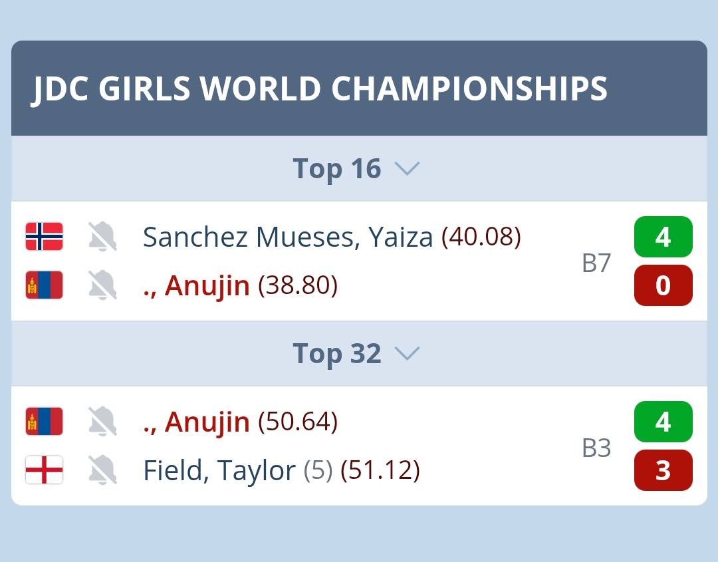718x562 pixels.
Task: Collapse the Top 16 chevron arrow
Action: click(x=407, y=169)
